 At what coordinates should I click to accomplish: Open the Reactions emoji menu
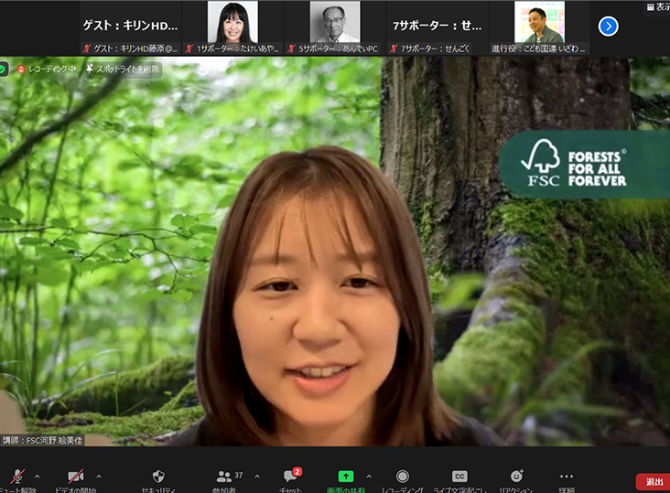pos(517,477)
